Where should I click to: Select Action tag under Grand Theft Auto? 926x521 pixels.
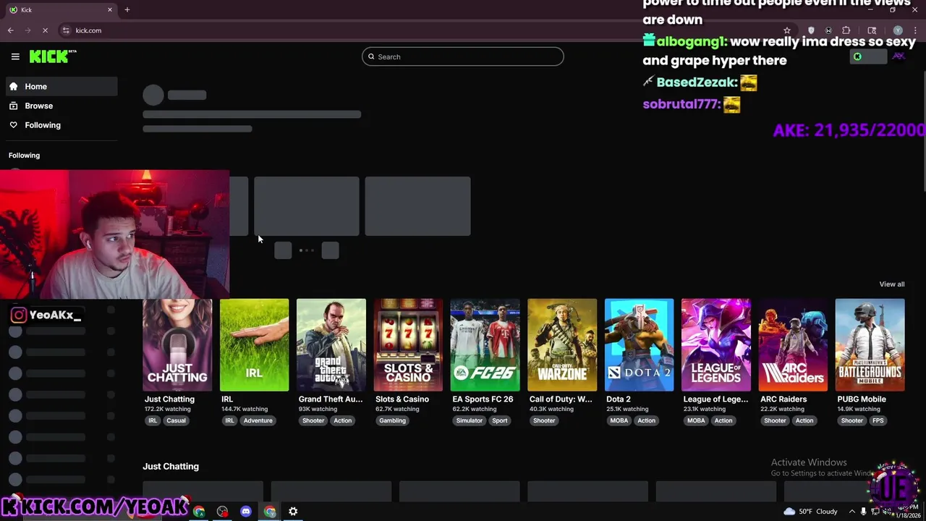(x=343, y=420)
